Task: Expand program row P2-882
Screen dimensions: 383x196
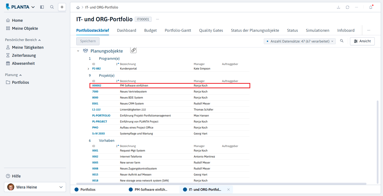Action: coord(88,69)
